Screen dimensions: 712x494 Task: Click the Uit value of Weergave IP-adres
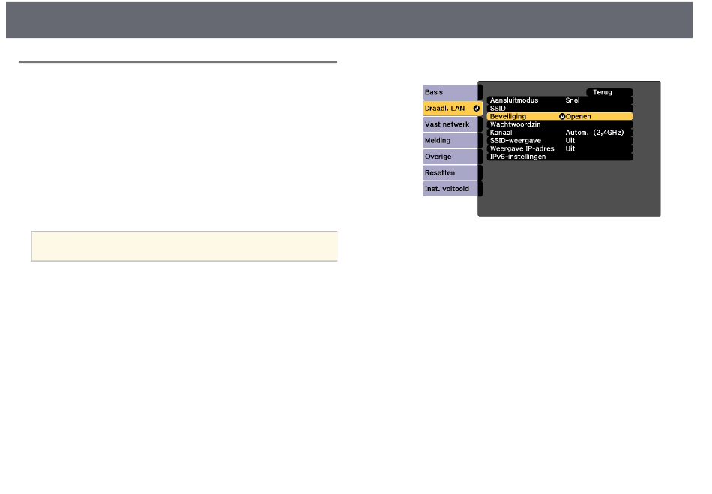(x=570, y=148)
